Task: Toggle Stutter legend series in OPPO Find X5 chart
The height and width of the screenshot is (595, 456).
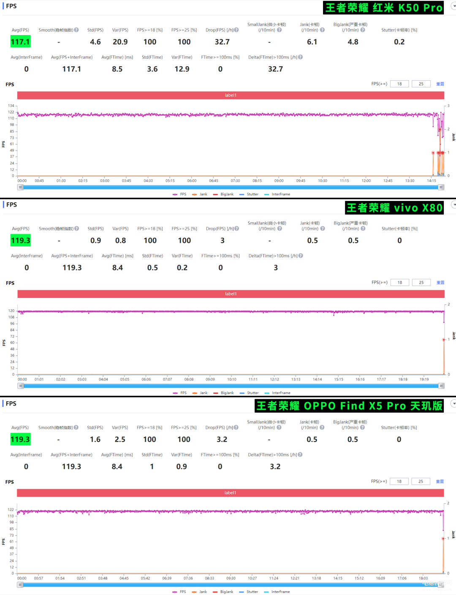Action: pos(249,592)
